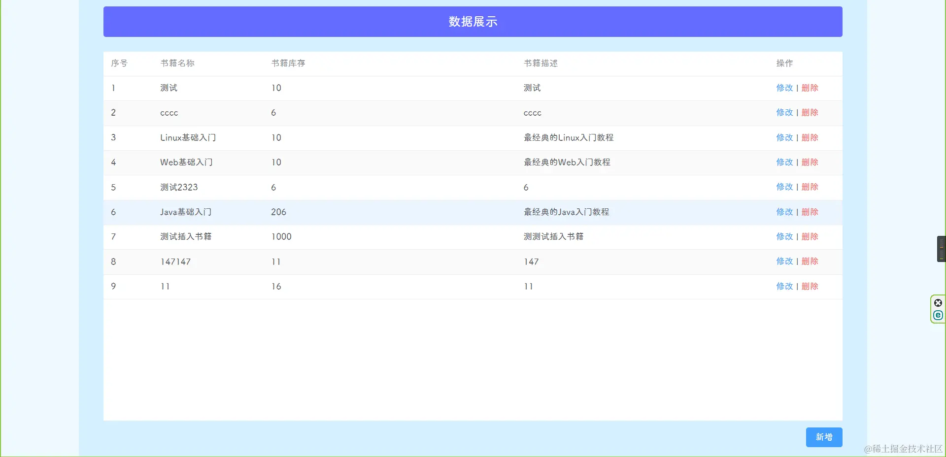Click 删除 for 测试插入书籍
Image resolution: width=946 pixels, height=457 pixels.
(810, 236)
